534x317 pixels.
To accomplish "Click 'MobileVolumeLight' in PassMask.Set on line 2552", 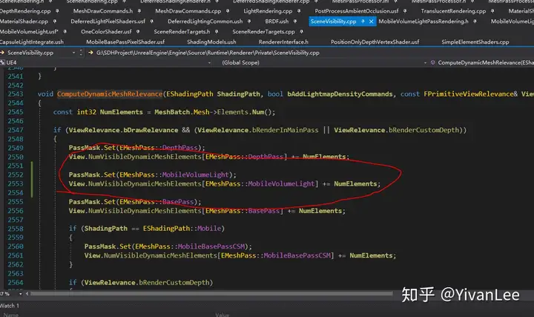I will [x=195, y=174].
